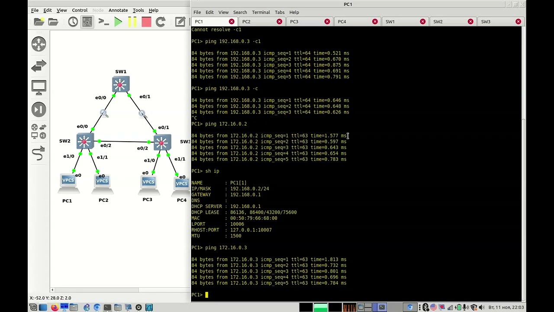The image size is (554, 312).
Task: Open the Terminal menu in terminal window
Action: [261, 12]
